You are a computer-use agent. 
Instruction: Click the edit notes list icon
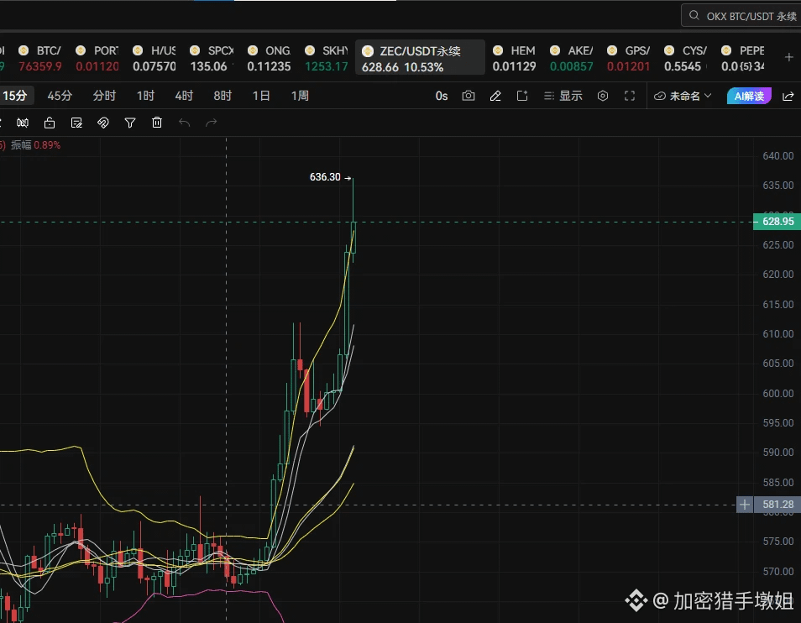point(76,123)
